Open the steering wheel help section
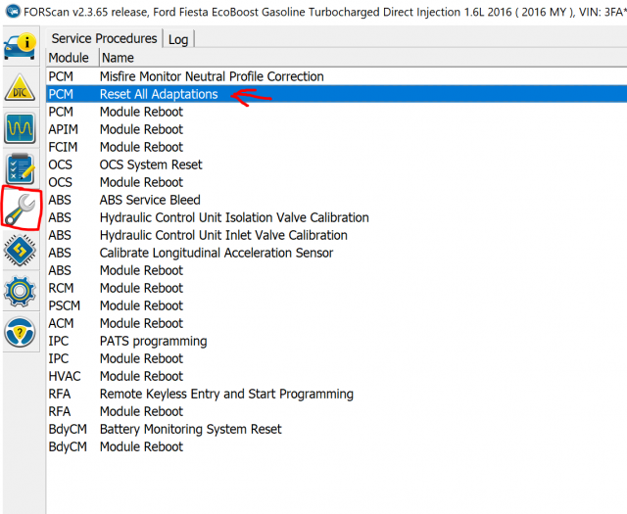Screen dimensions: 627x514 click(x=22, y=332)
